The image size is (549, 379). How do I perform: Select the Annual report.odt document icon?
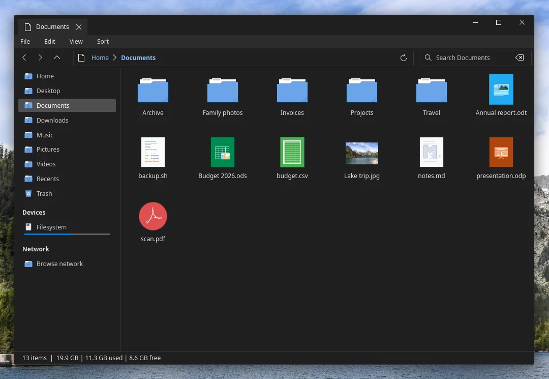pos(501,90)
